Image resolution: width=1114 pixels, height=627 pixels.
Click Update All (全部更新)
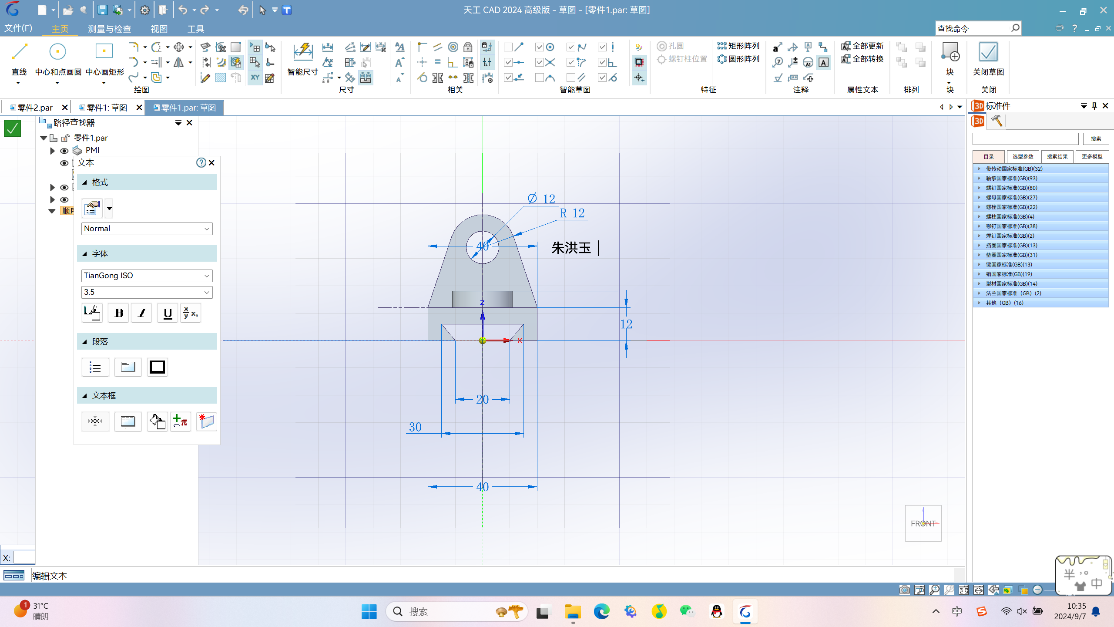862,46
